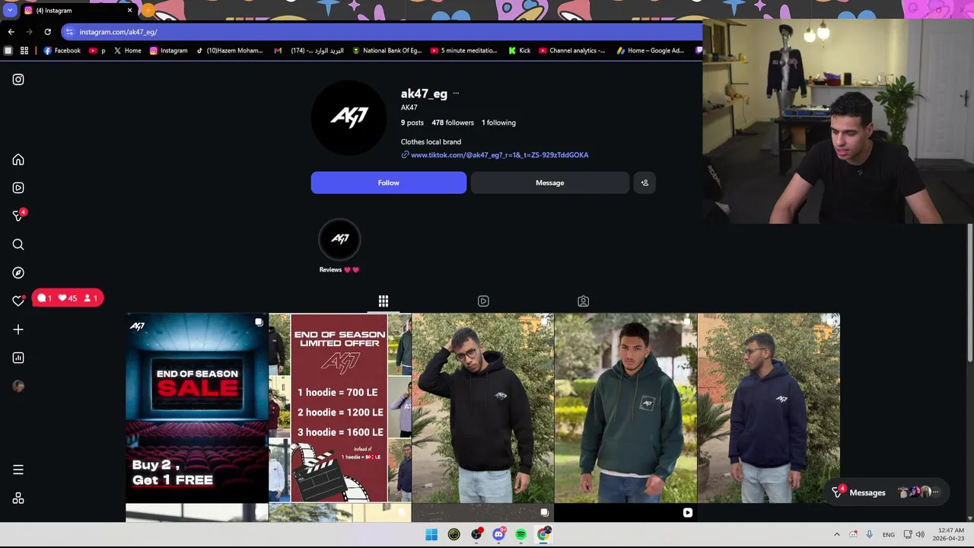Click the address bar URL
Viewport: 974px width, 548px height.
click(x=118, y=32)
